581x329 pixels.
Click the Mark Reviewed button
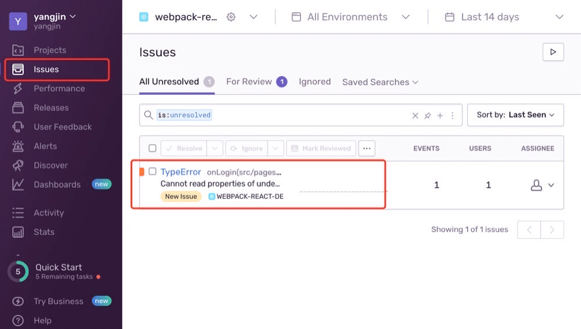[321, 148]
